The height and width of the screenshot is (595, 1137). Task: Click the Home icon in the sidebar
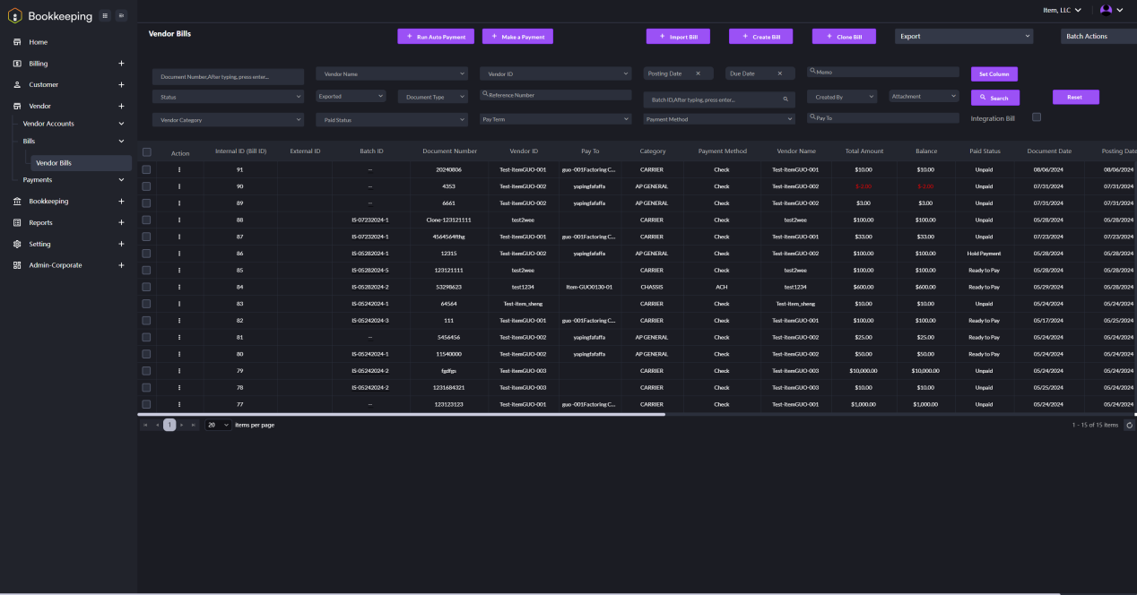17,42
